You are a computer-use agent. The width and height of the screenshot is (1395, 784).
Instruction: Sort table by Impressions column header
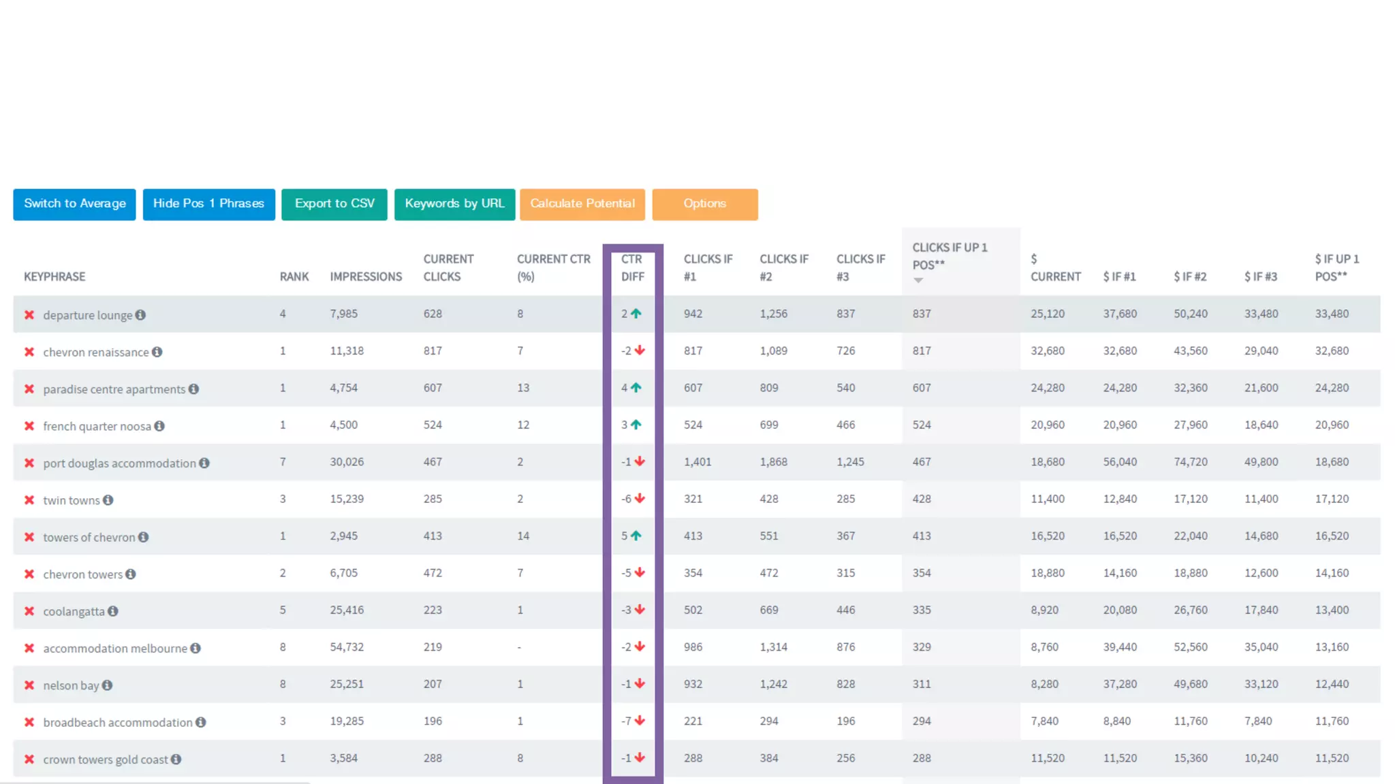(x=366, y=277)
